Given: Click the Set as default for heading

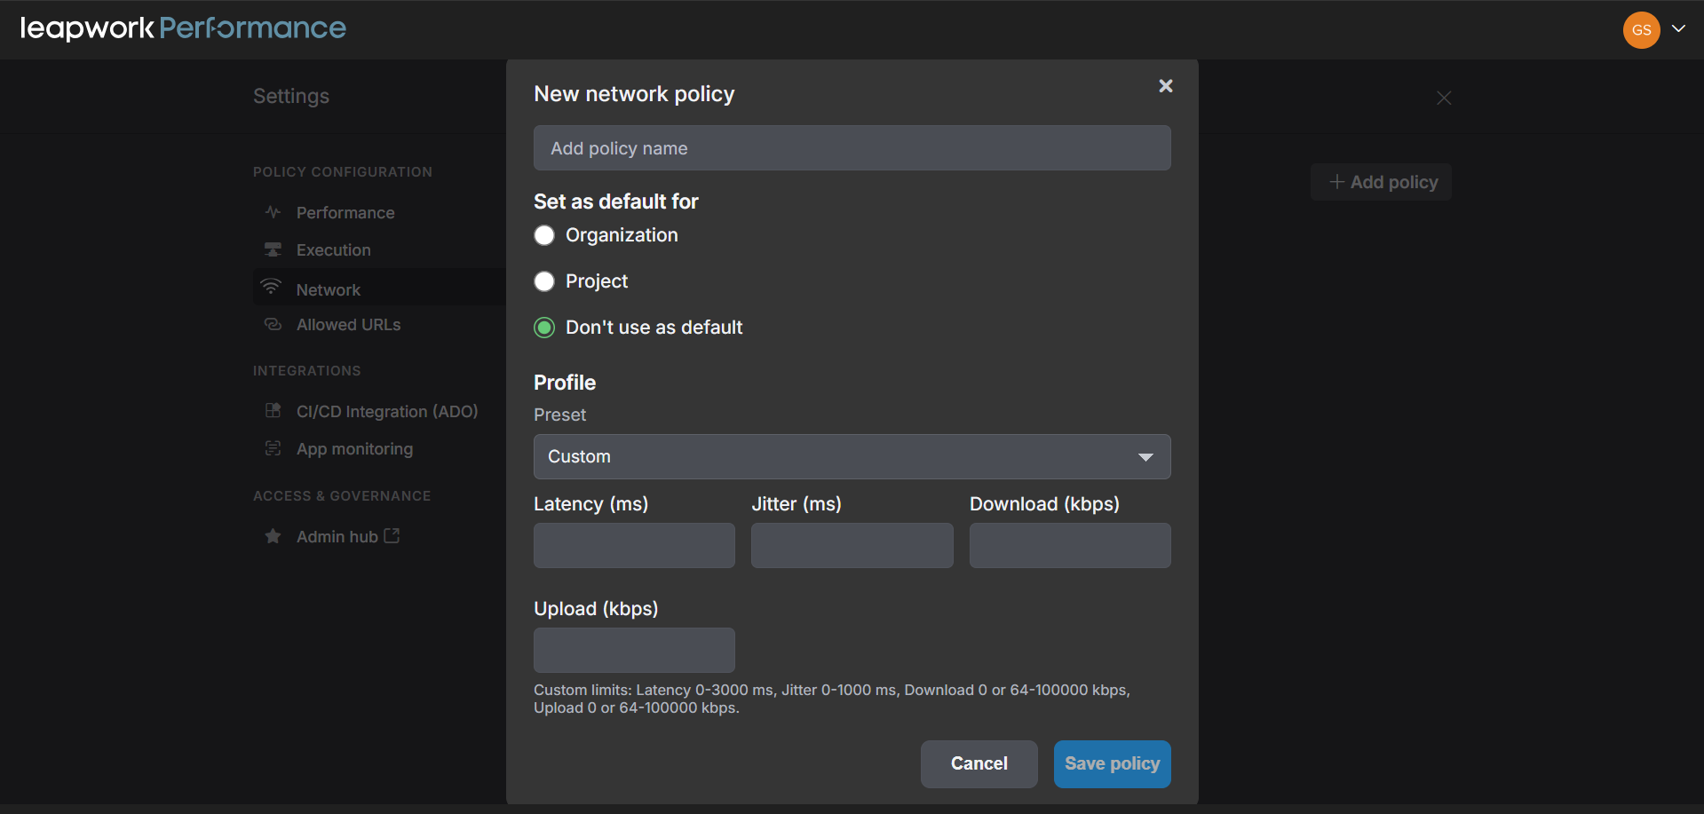Looking at the screenshot, I should [x=616, y=202].
